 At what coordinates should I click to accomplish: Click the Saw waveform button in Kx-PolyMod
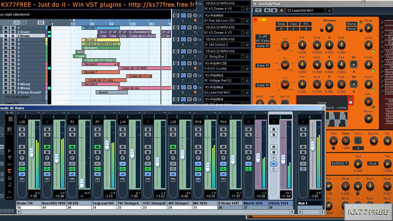click(294, 24)
